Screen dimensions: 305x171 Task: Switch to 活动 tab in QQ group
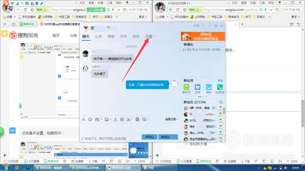pos(136,37)
